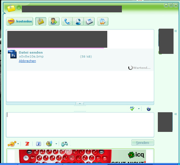Expand the emoticon dropdown arrow

pyautogui.click(x=18, y=144)
